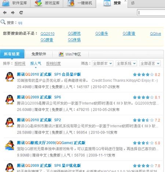Open the QQ音乐 suggestion link

[102, 33]
